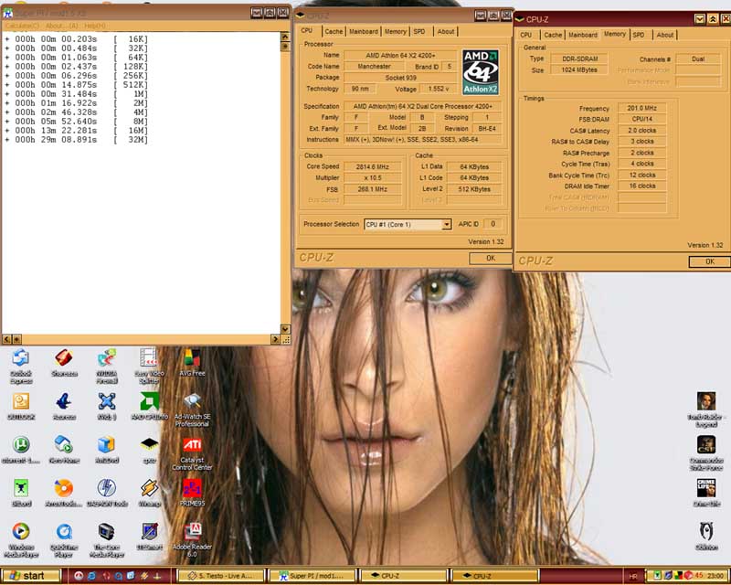
Task: Switch to Mainboard tab in left CPU-Z
Action: 363,31
